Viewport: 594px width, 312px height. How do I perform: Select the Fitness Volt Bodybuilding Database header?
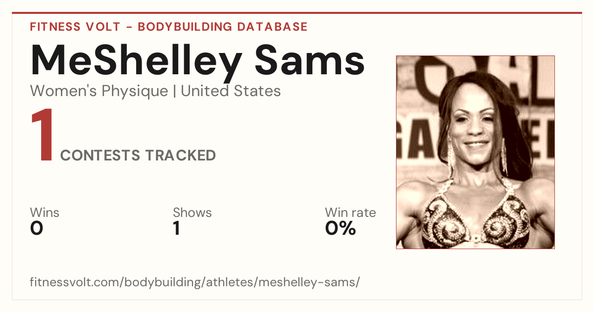point(169,27)
